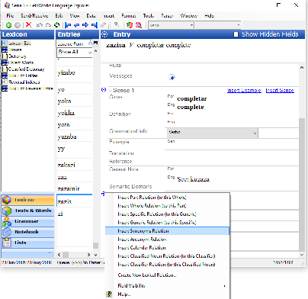The width and height of the screenshot is (308, 299).
Task: Expand the Field Visibility submenu arrow
Action: [x=224, y=286]
